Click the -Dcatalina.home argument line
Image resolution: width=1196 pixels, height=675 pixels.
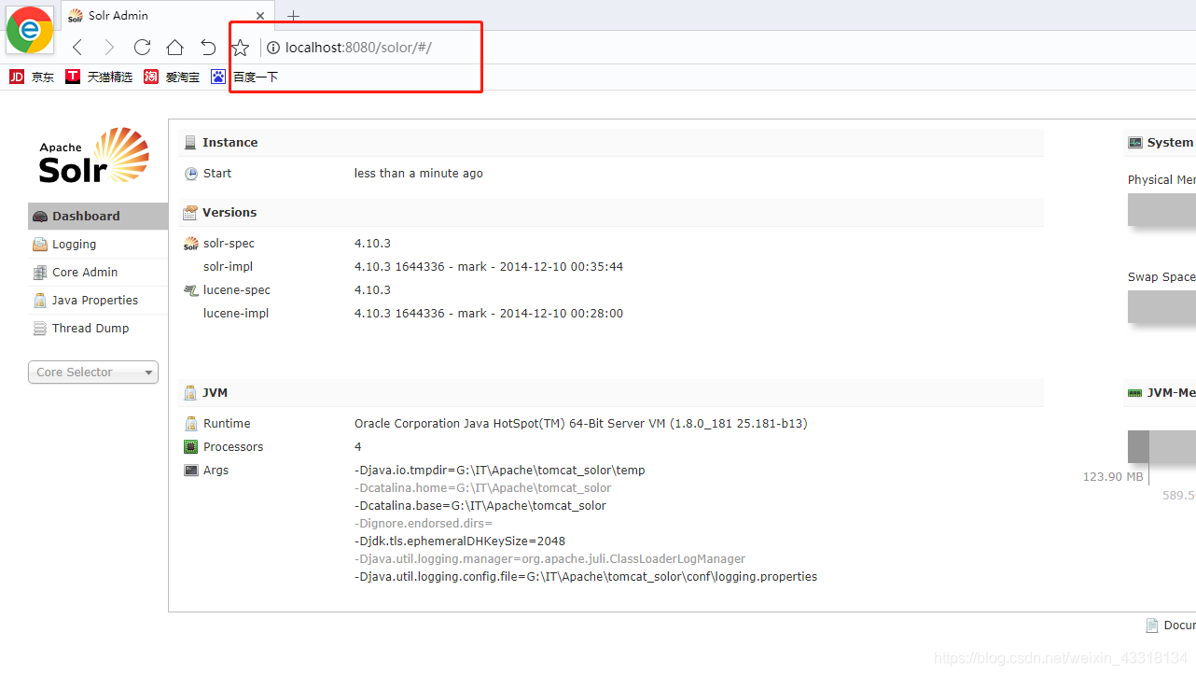tap(483, 488)
